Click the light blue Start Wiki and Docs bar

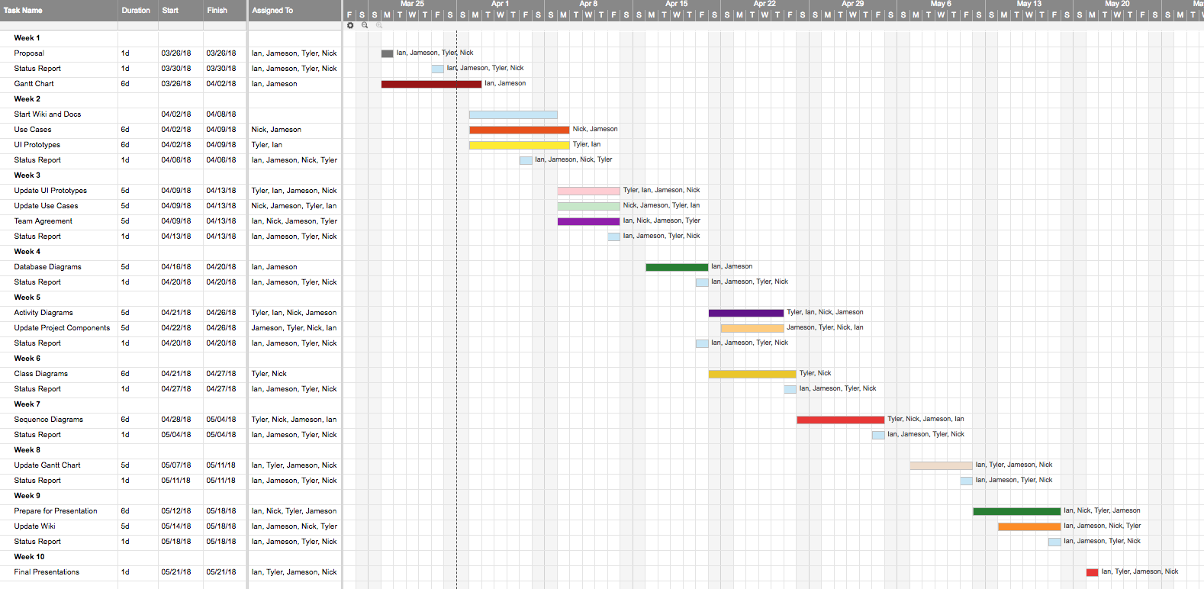tap(513, 114)
